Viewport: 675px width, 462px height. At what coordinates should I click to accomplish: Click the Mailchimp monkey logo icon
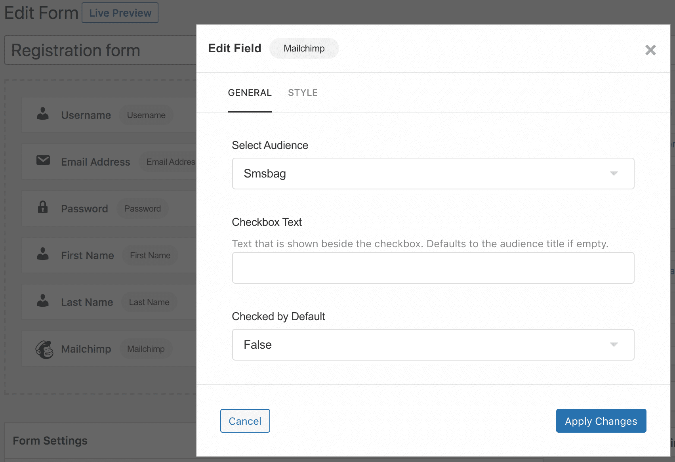pos(44,349)
